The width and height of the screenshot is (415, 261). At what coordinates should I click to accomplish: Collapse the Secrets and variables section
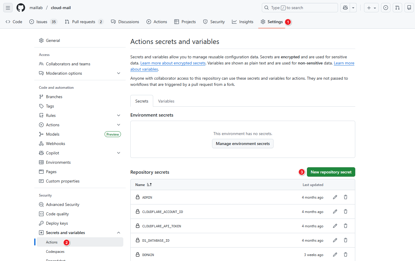tap(119, 233)
